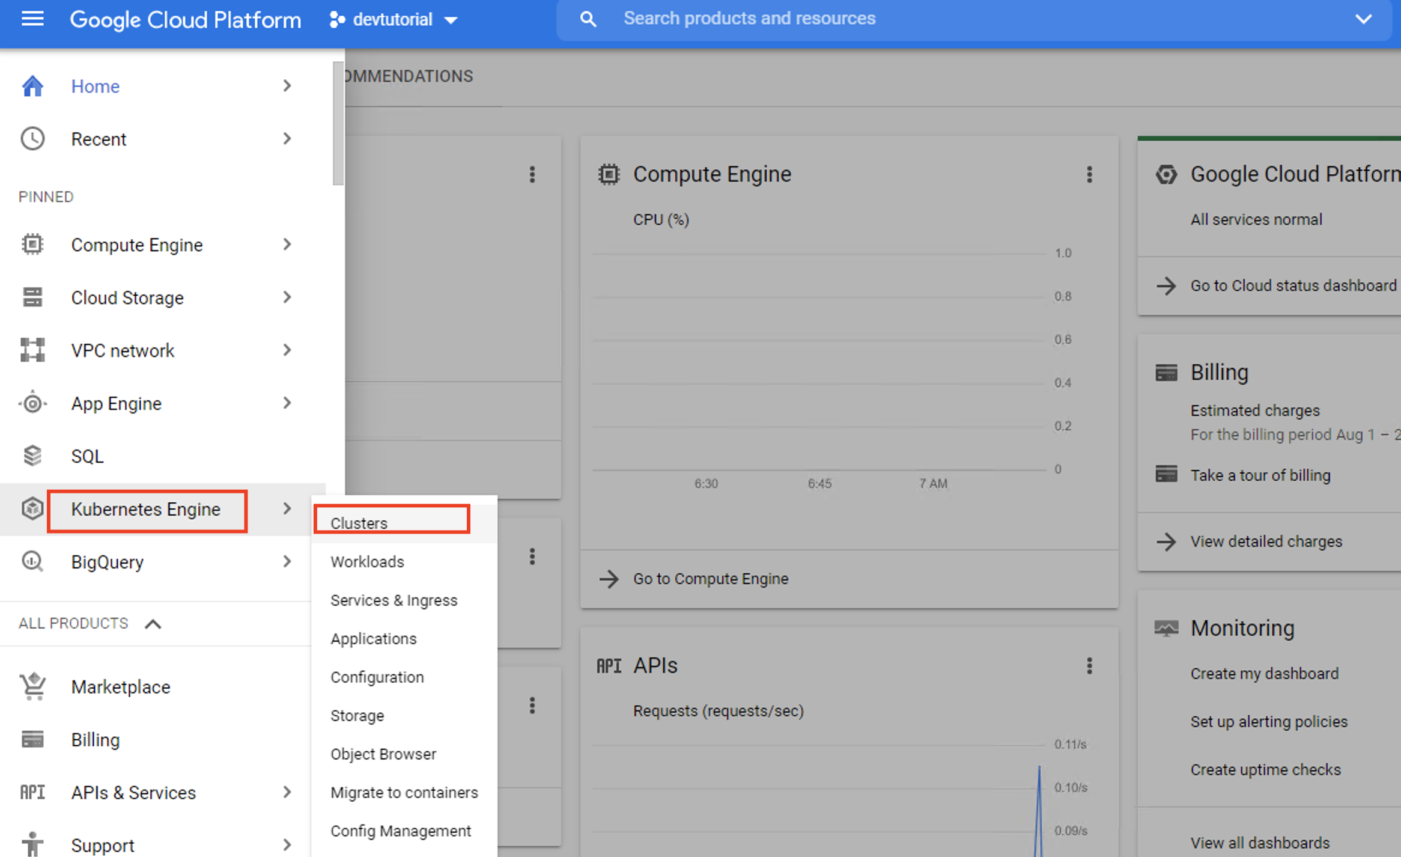The image size is (1401, 857).
Task: Toggle the hamburger navigation menu
Action: click(x=32, y=19)
